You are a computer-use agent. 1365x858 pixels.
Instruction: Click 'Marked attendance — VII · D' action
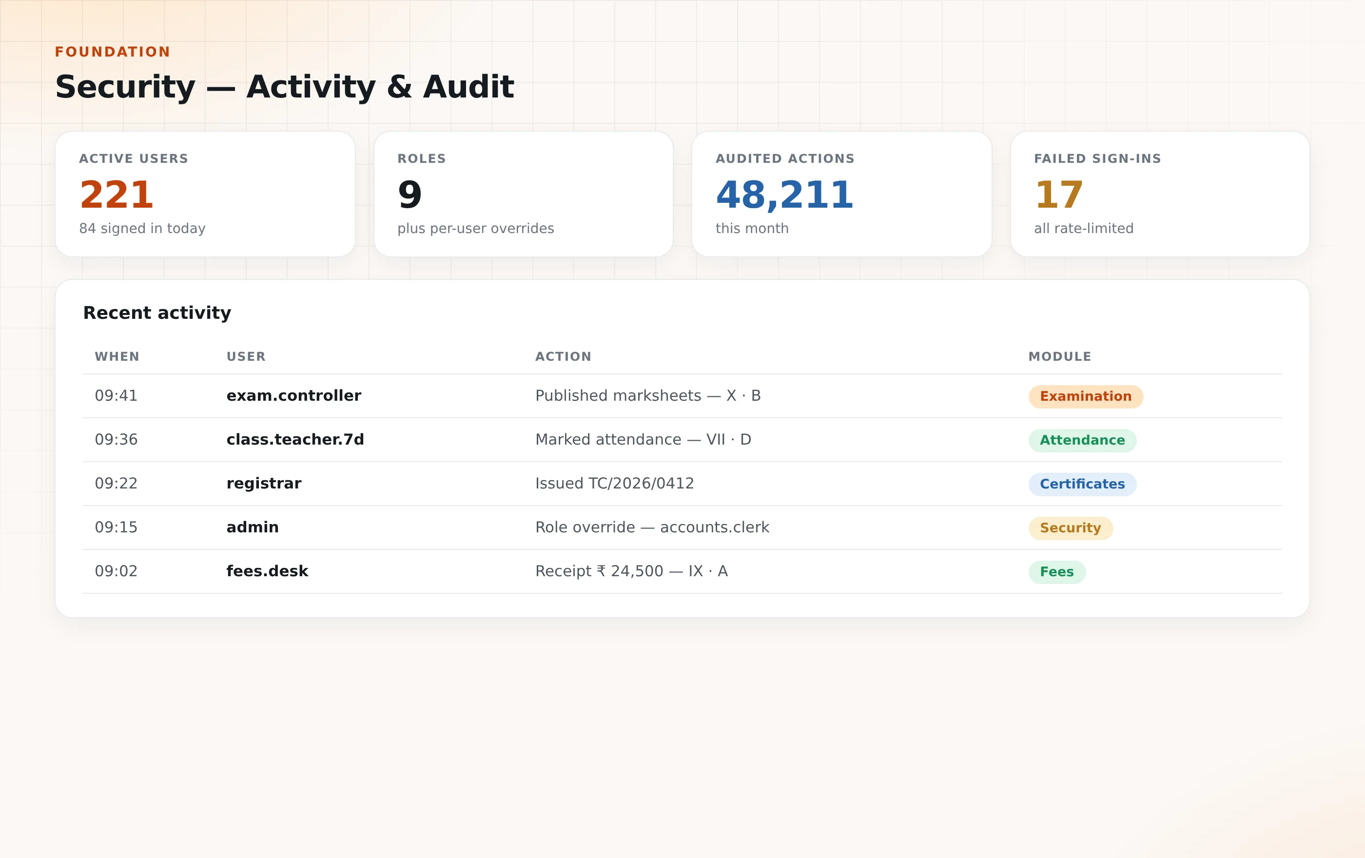(643, 439)
